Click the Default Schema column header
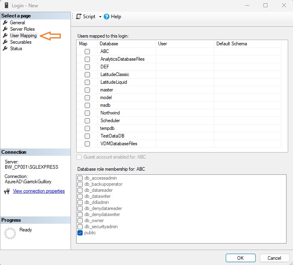This screenshot has height=265, width=293. pos(248,44)
